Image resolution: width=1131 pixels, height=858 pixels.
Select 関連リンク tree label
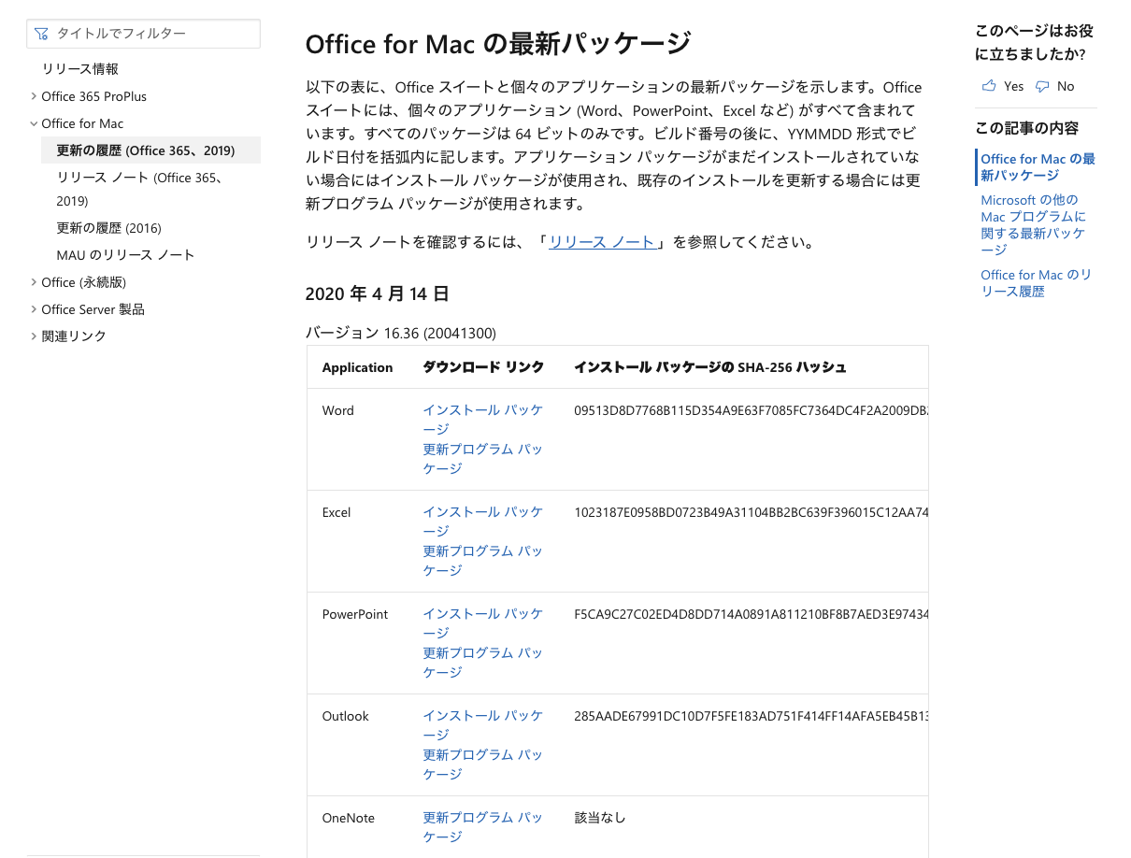74,336
